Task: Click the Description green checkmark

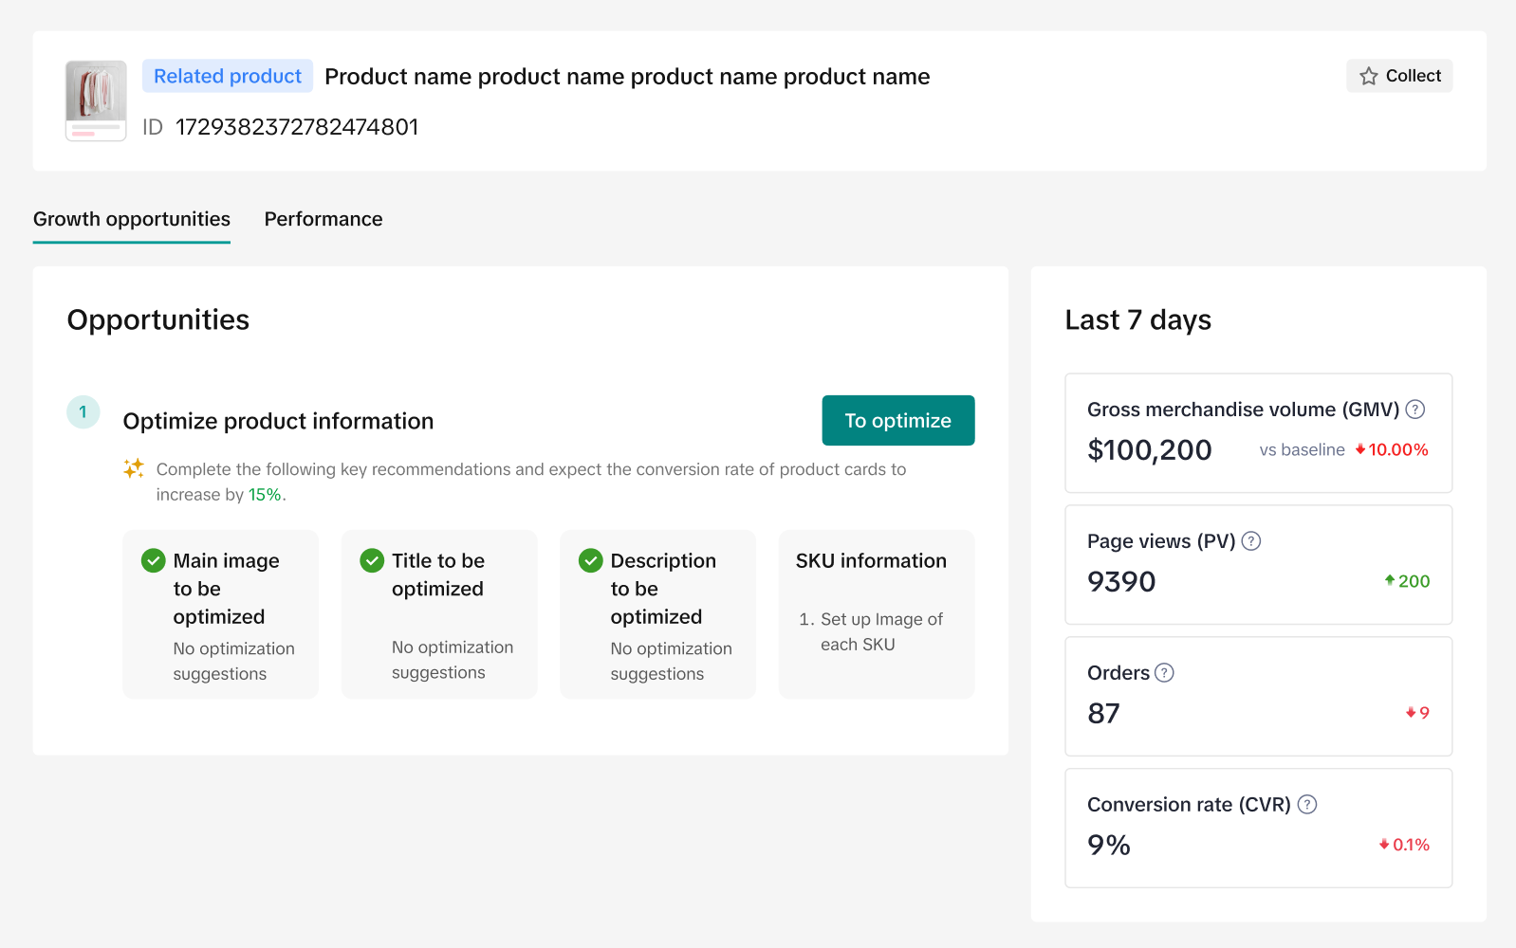Action: 590,561
